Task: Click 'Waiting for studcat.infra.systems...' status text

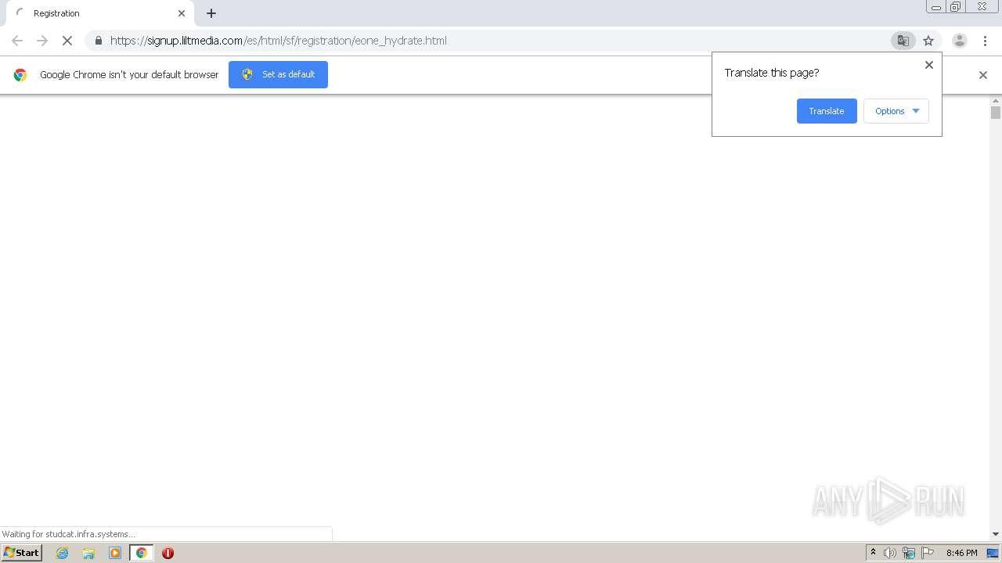Action: pos(68,534)
